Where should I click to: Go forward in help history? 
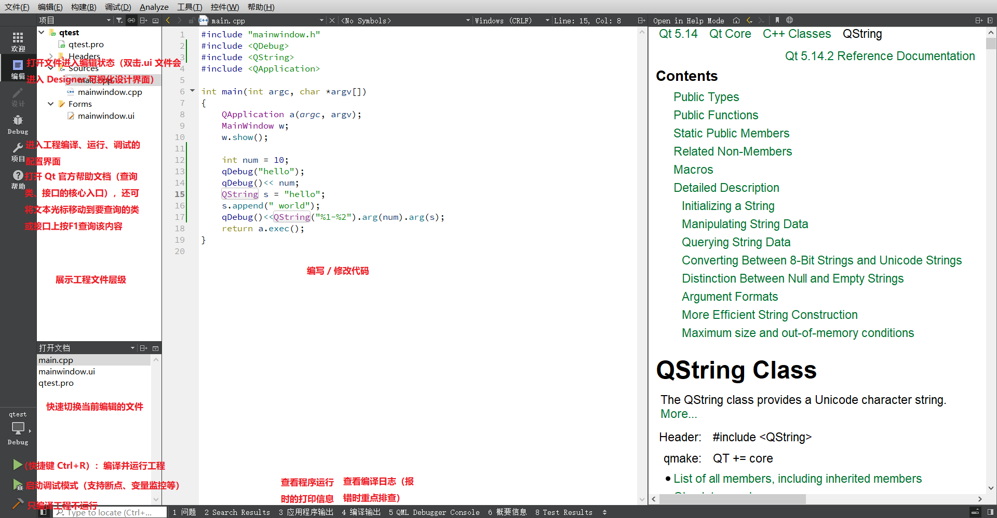pyautogui.click(x=761, y=20)
